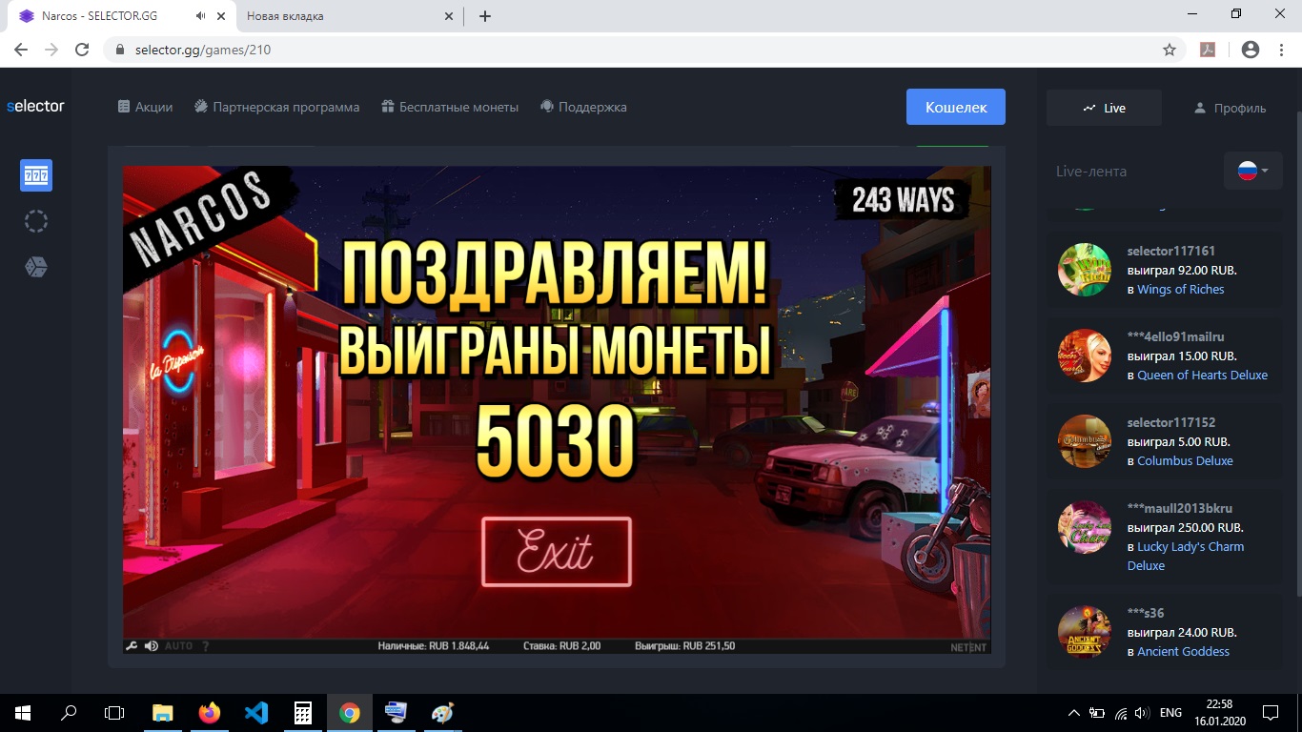Viewport: 1302px width, 732px height.
Task: Open a new browser tab
Action: [485, 16]
